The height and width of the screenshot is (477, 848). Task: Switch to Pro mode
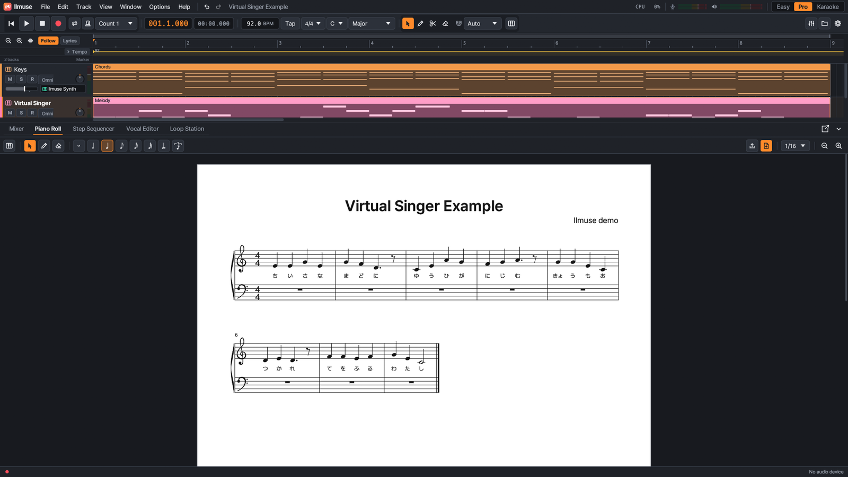click(x=803, y=7)
